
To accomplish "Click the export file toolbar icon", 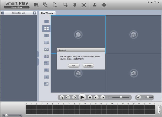I will pos(55,5).
